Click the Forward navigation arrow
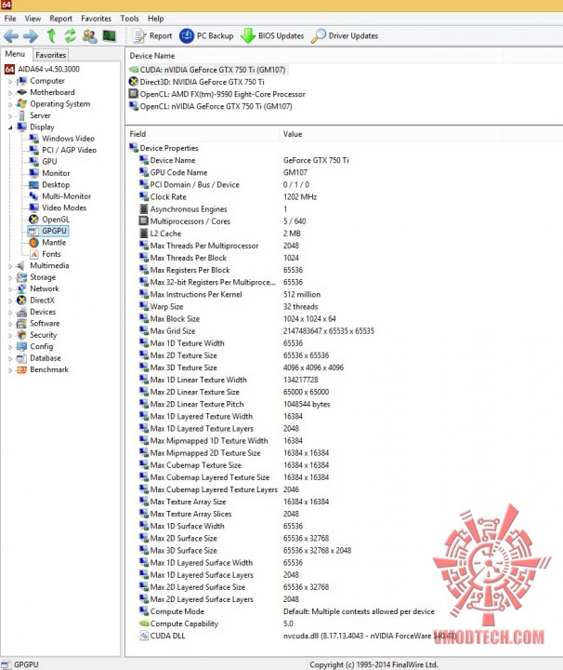The image size is (563, 670). click(x=31, y=36)
